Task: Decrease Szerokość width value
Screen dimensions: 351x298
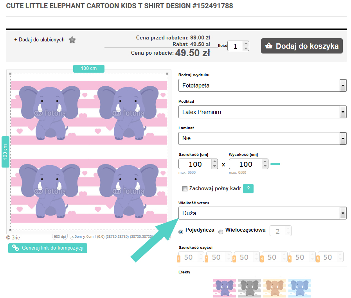Action: point(215,166)
